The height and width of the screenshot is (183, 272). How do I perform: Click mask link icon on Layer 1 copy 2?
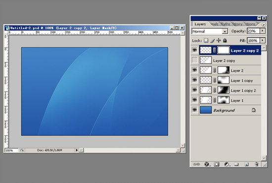pyautogui.click(x=215, y=90)
